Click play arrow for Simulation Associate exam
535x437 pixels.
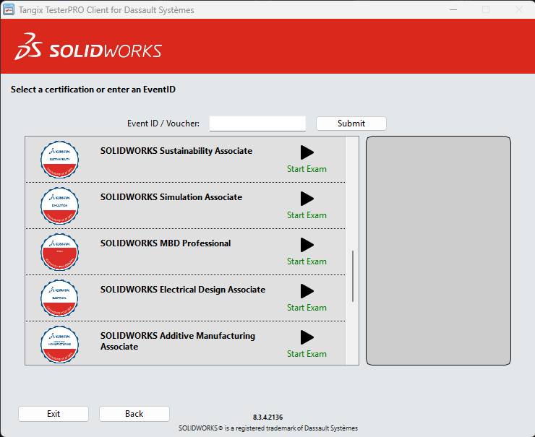click(x=307, y=199)
